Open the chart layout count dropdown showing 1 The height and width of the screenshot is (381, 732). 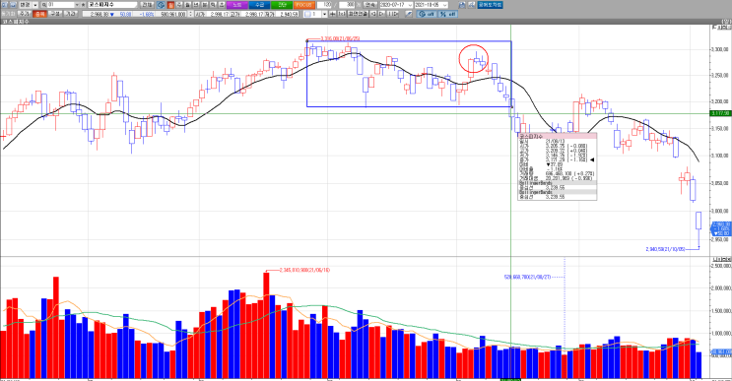point(324,14)
